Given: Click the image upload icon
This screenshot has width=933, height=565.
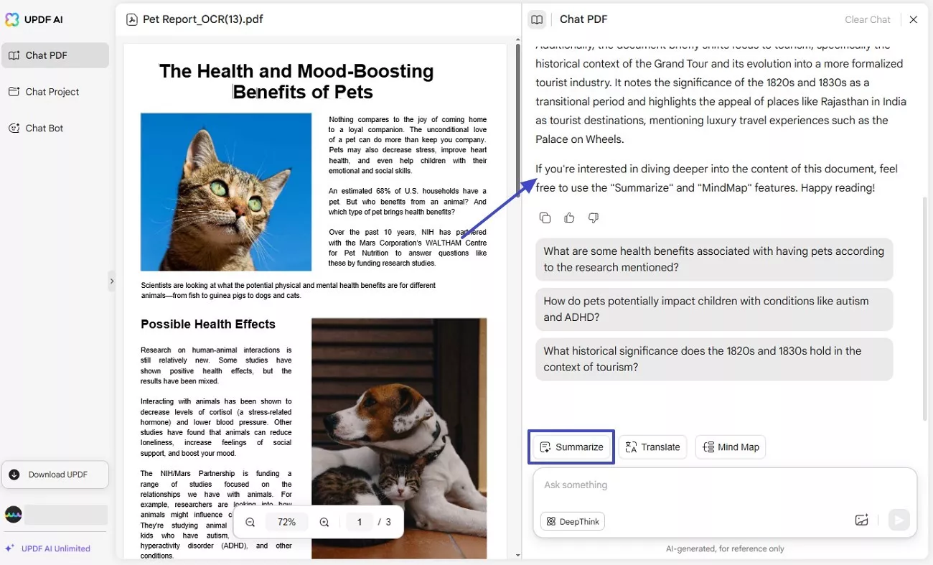Looking at the screenshot, I should [862, 520].
